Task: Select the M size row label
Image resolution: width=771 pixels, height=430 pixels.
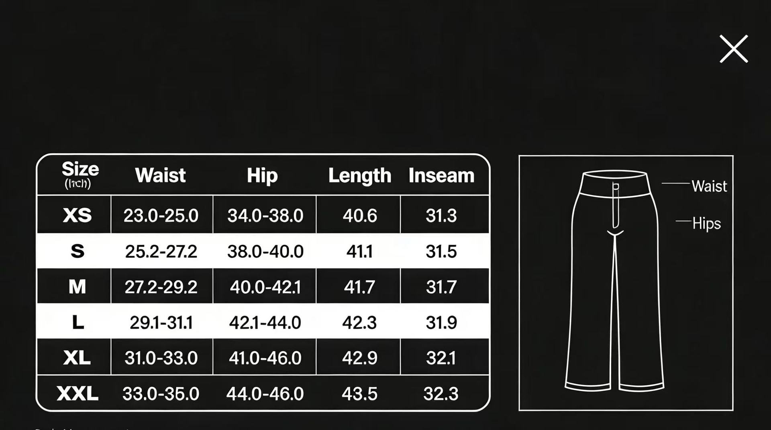Action: pyautogui.click(x=77, y=287)
